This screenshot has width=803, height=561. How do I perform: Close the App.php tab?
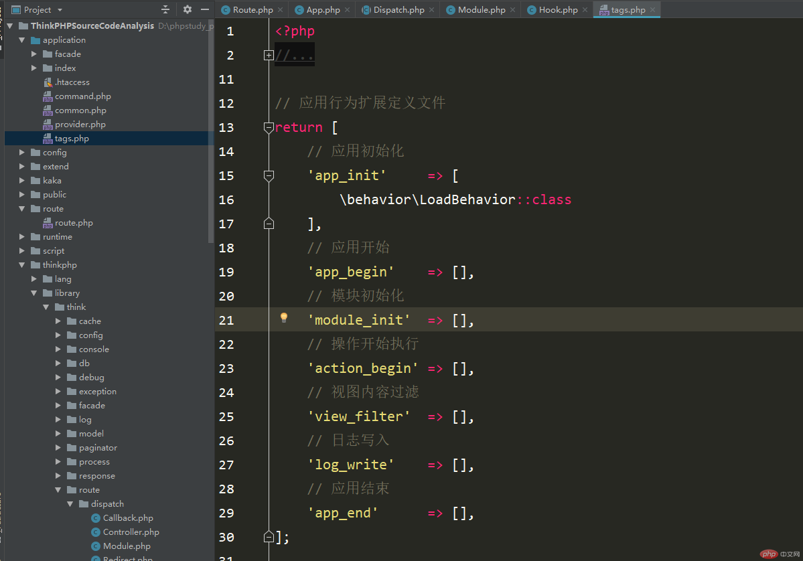click(x=347, y=10)
